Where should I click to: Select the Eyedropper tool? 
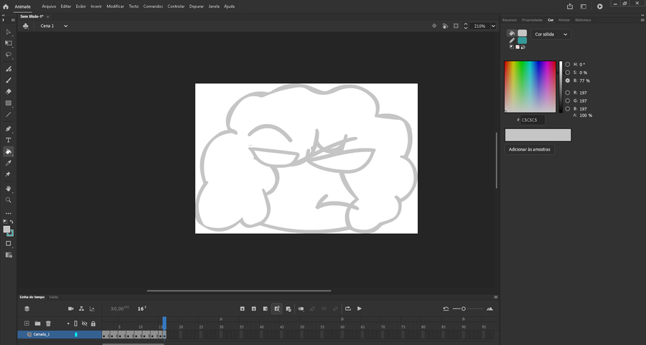tap(8, 163)
